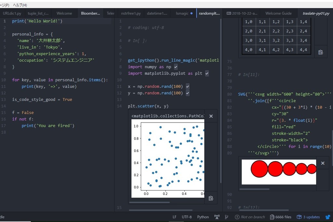Open the 6666 files git changes
Image resolution: width=333 pixels, height=222 pixels.
pyautogui.click(x=281, y=217)
